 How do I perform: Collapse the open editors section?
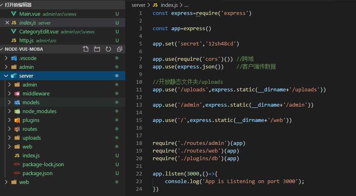(2, 5)
